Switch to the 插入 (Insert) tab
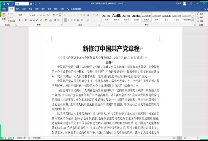Screen dimensions: 208x141 pyautogui.click(x=18, y=9)
